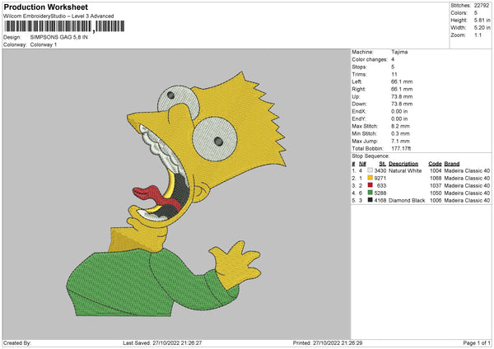Click 'Wilcom EmbroideryStudio – Level 3 Advanced' text
The width and height of the screenshot is (494, 349).
(x=58, y=16)
